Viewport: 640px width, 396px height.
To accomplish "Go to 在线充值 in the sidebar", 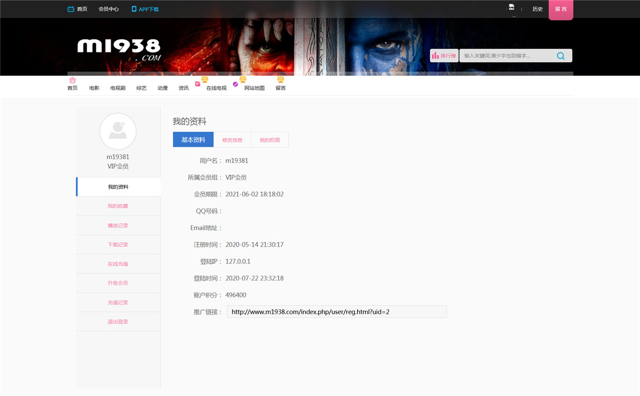I will click(x=118, y=264).
